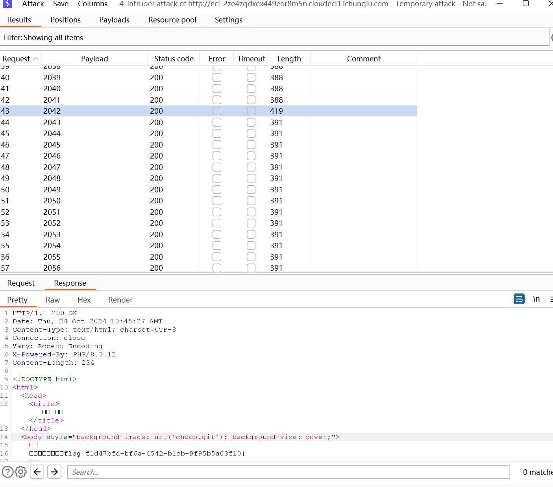Image resolution: width=553 pixels, height=487 pixels.
Task: Open the Response message tab
Action: click(x=70, y=283)
